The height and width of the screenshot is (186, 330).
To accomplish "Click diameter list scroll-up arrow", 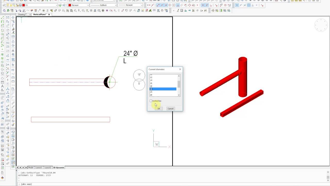I will point(179,76).
